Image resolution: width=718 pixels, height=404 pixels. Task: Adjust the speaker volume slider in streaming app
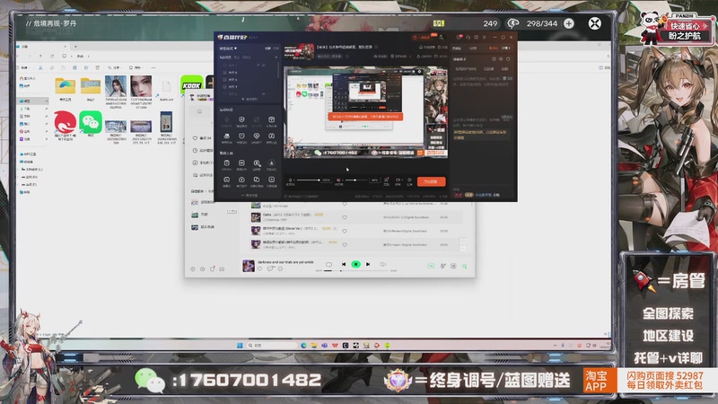(x=357, y=180)
